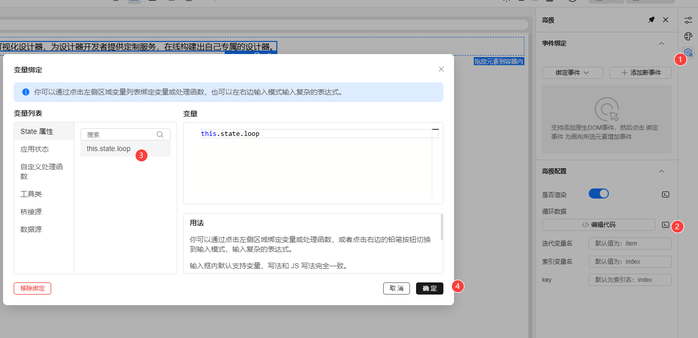698x338 pixels.
Task: Click the 迭代变量名 item input field
Action: click(x=630, y=243)
